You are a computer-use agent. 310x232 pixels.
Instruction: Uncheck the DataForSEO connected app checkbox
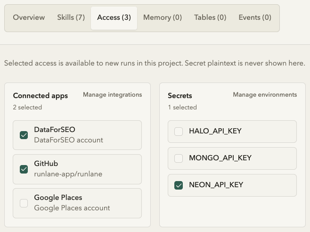point(24,135)
